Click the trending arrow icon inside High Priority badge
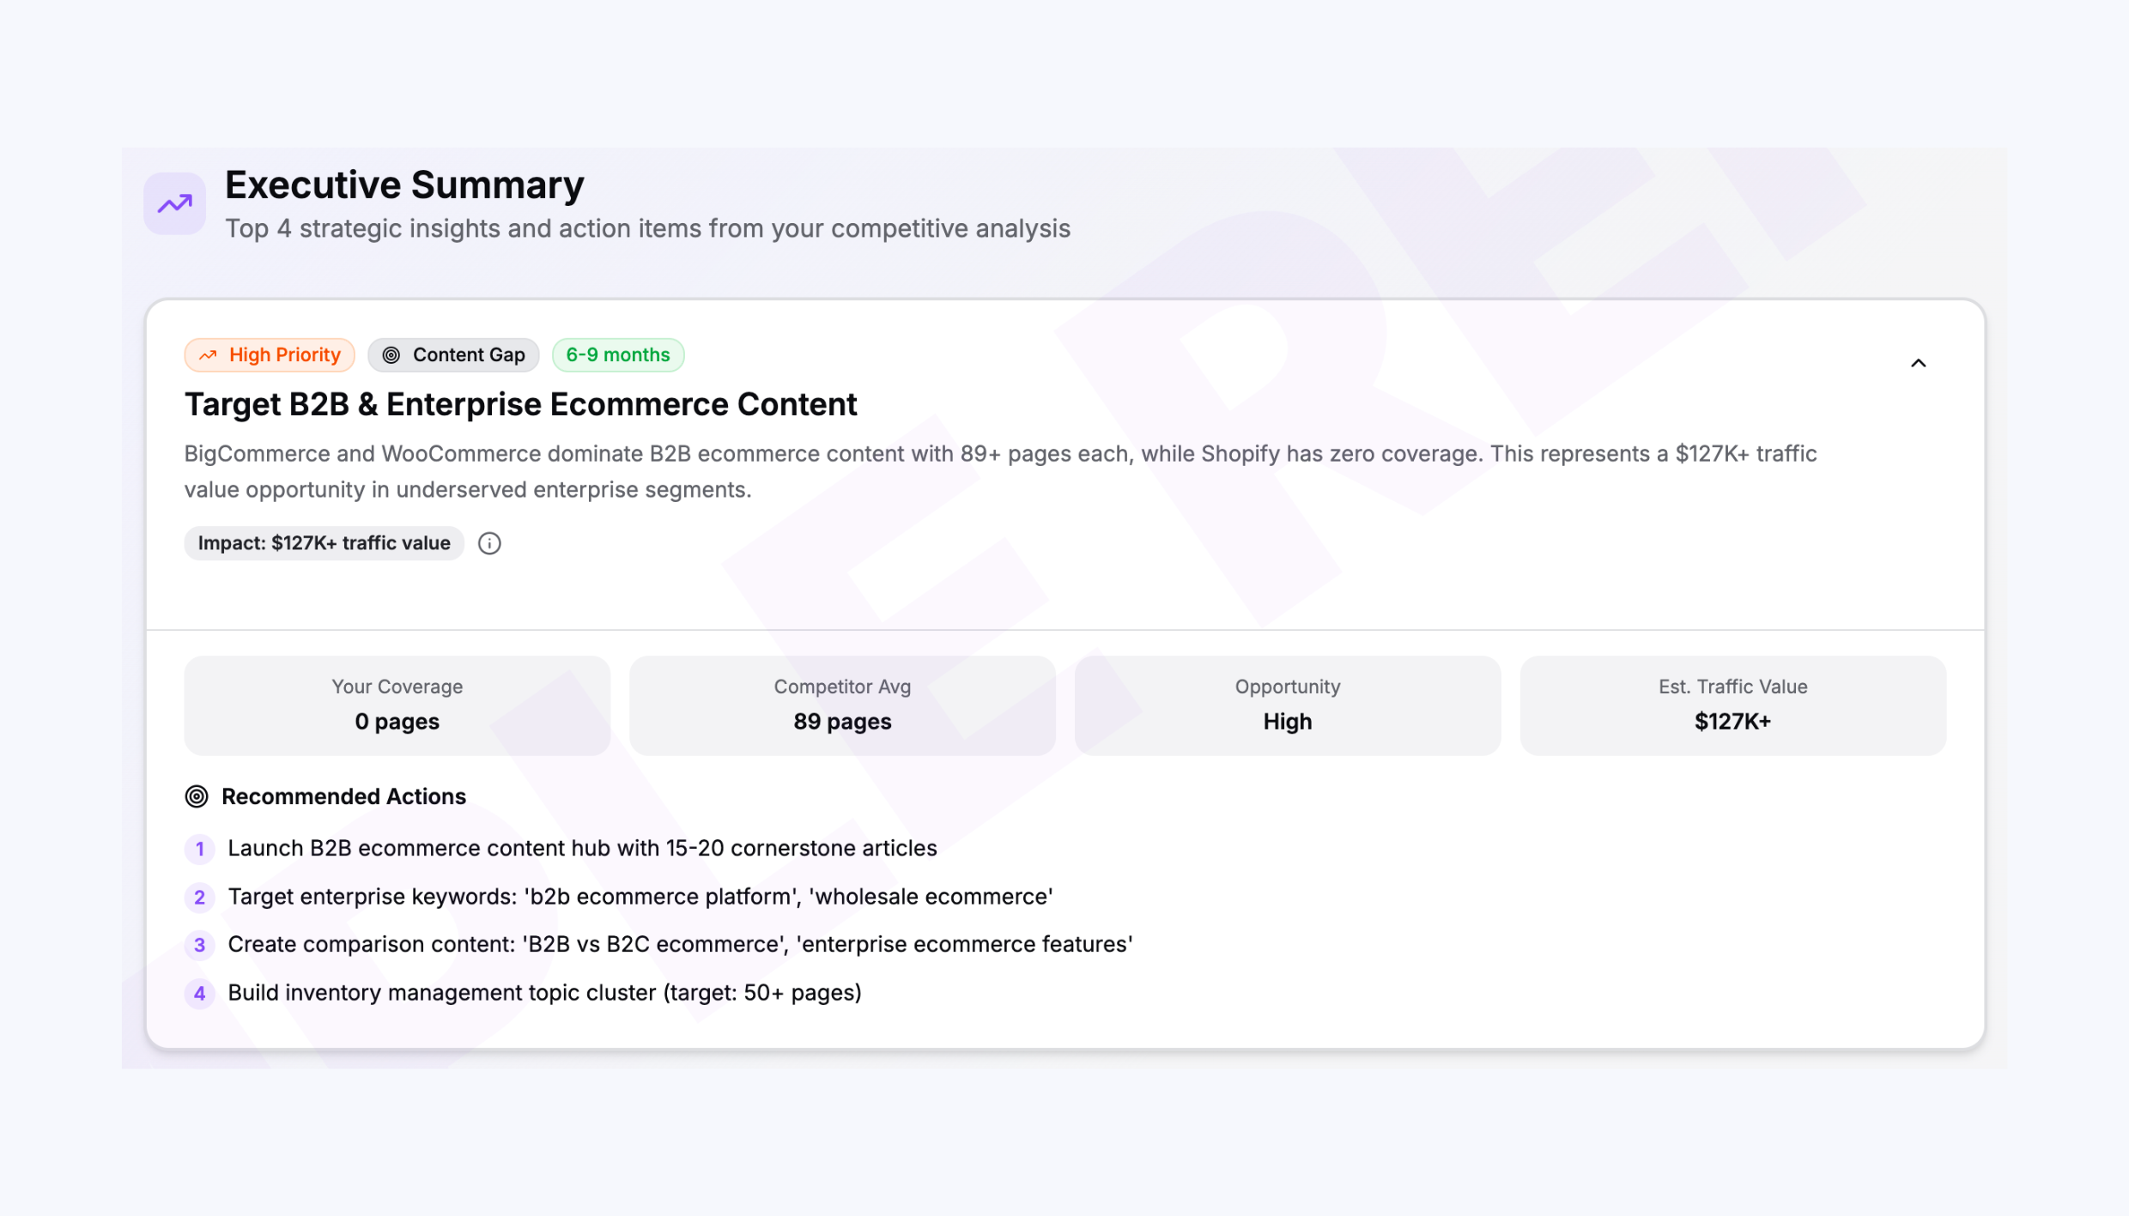 (209, 354)
